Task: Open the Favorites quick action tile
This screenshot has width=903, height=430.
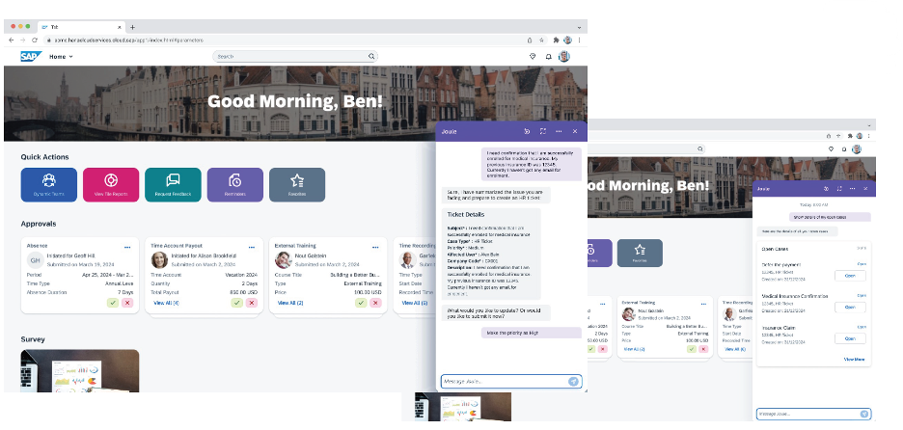Action: [297, 183]
